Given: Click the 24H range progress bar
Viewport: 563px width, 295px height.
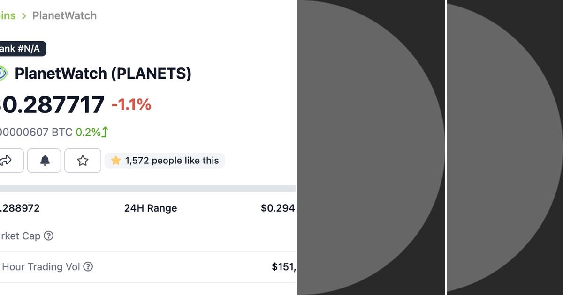Looking at the screenshot, I should point(148,188).
